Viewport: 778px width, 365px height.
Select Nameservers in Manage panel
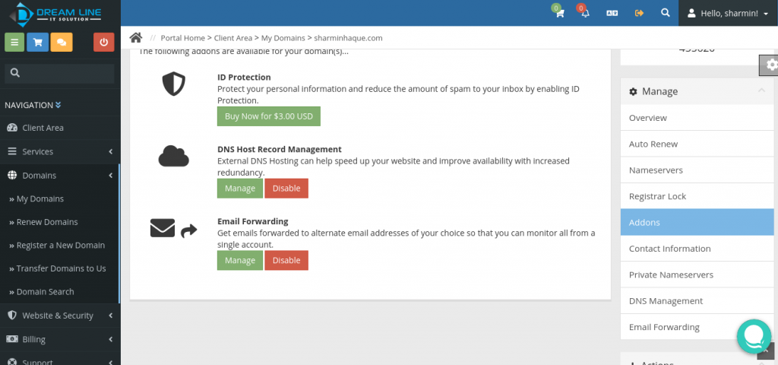697,170
